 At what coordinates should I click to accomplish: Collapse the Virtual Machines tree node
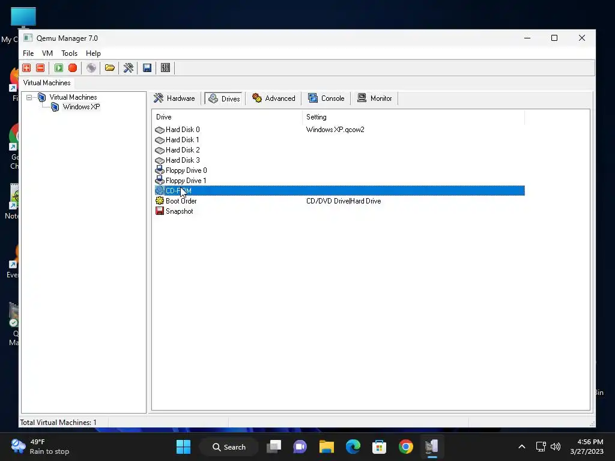click(x=29, y=97)
